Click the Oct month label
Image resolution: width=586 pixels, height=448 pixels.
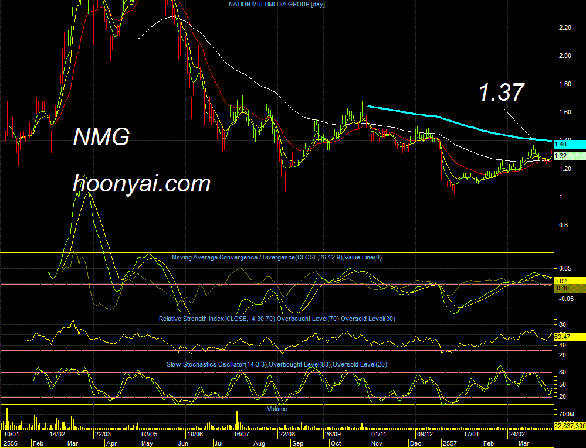point(336,443)
